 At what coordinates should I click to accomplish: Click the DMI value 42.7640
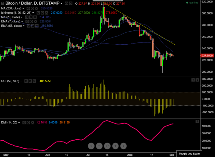point(42,123)
